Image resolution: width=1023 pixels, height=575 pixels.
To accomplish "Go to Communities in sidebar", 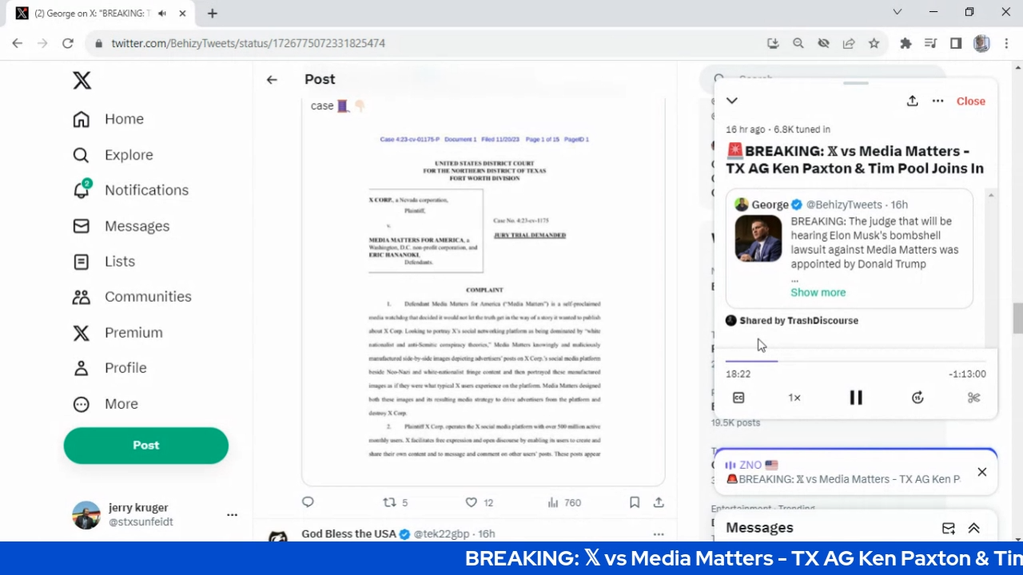I will pyautogui.click(x=148, y=296).
